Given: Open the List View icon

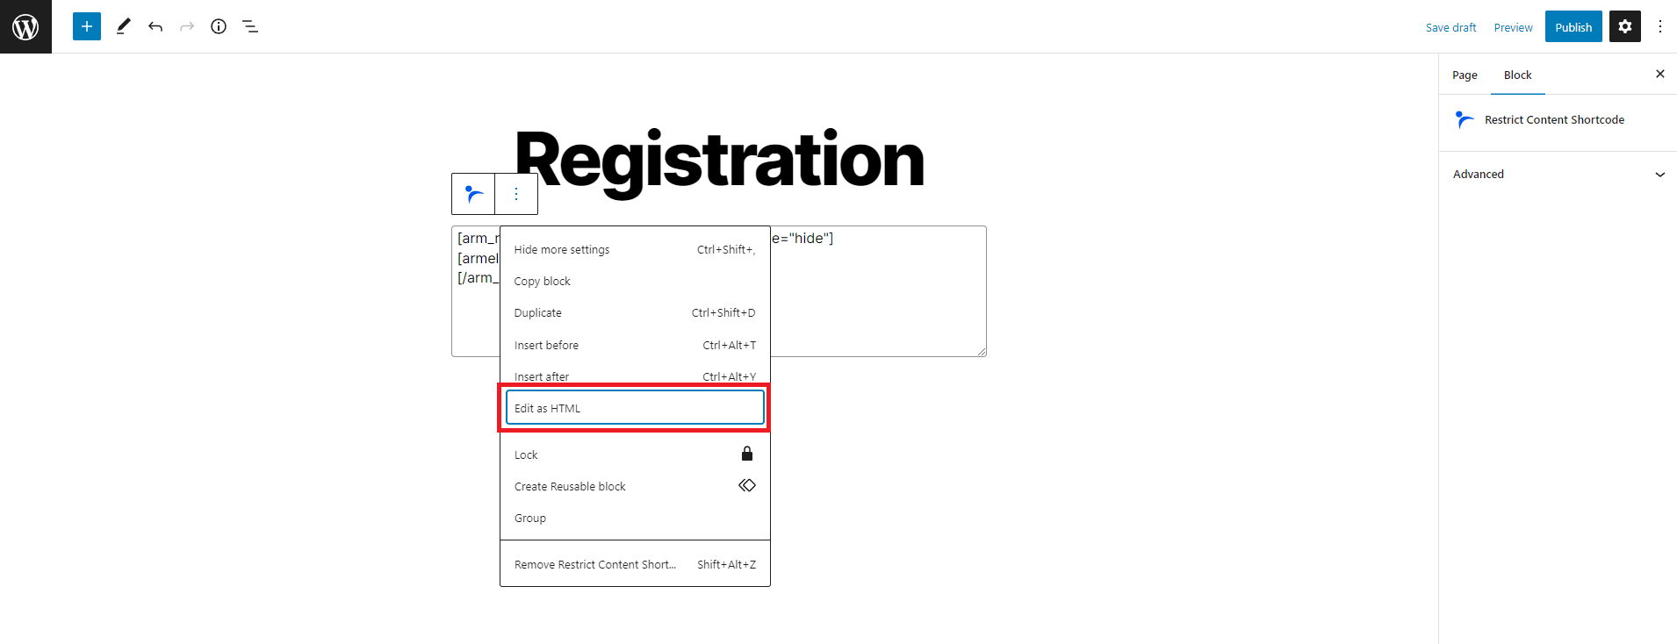Looking at the screenshot, I should 250,26.
